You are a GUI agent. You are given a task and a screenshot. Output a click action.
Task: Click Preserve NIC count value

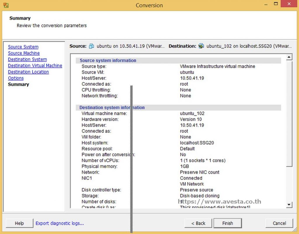[x=199, y=172]
